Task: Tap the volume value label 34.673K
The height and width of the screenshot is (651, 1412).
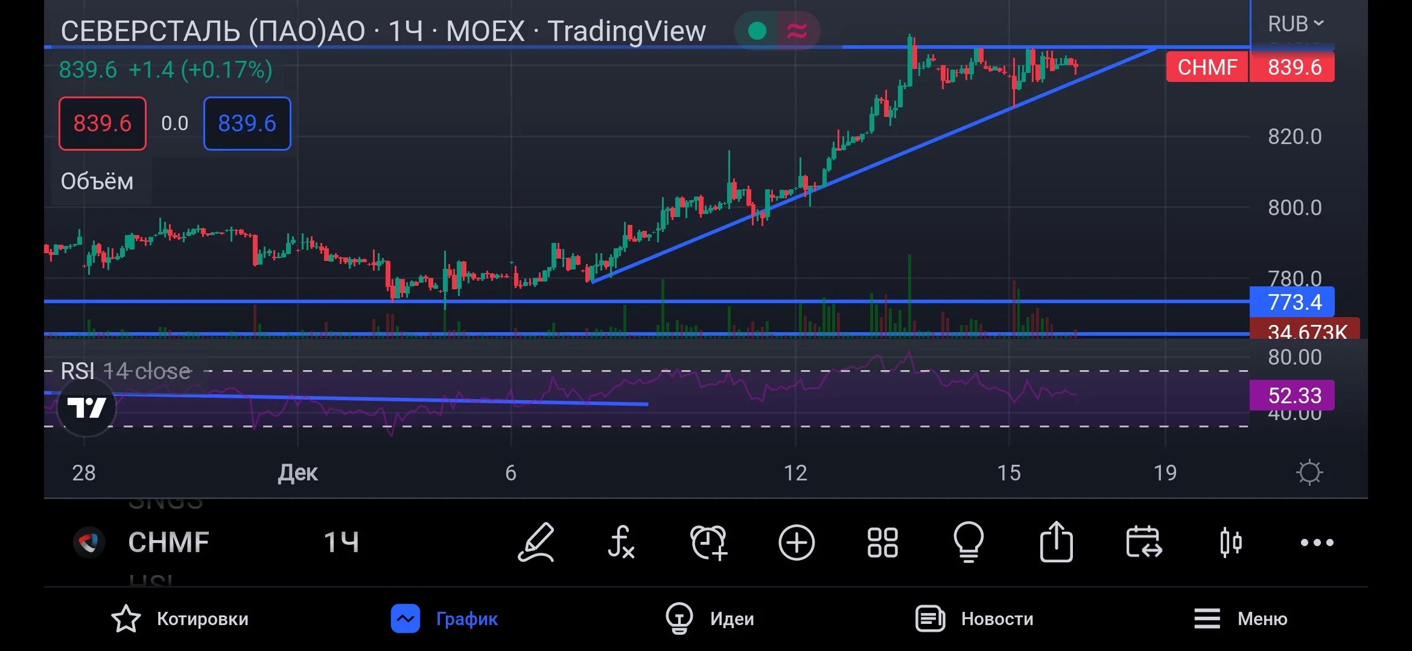Action: coord(1305,330)
